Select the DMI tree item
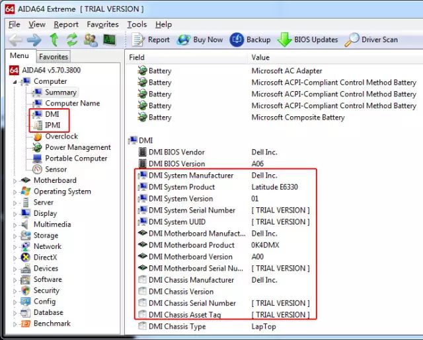Viewport: 423px width, 340px height. 46,114
